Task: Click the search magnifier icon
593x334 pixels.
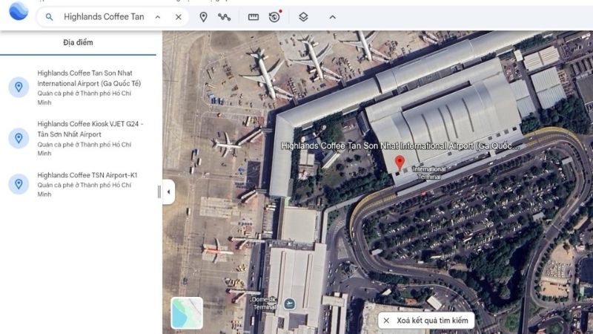Action: pos(49,17)
